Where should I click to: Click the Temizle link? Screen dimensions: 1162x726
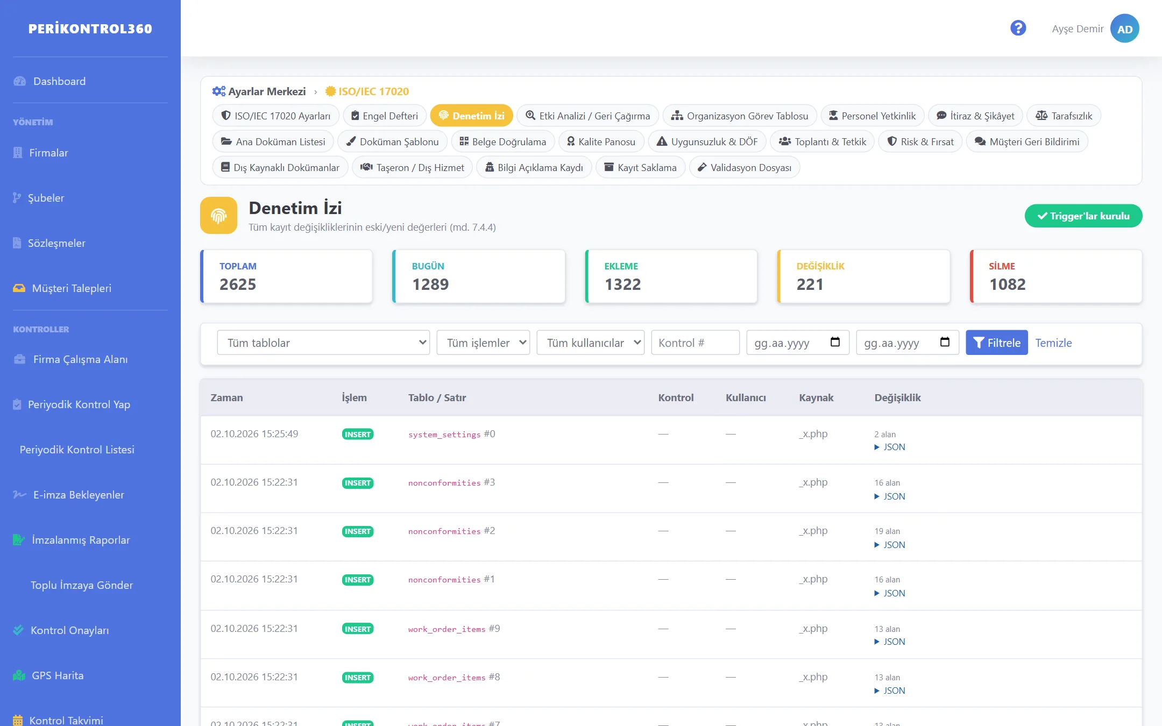(x=1053, y=343)
